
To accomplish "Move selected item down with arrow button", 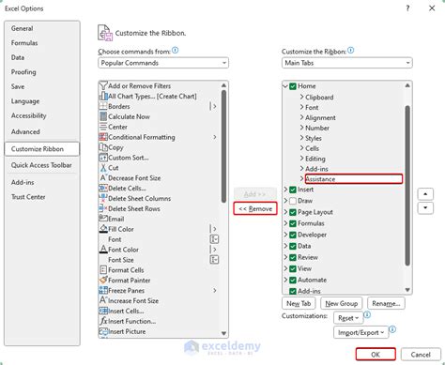I will [425, 207].
